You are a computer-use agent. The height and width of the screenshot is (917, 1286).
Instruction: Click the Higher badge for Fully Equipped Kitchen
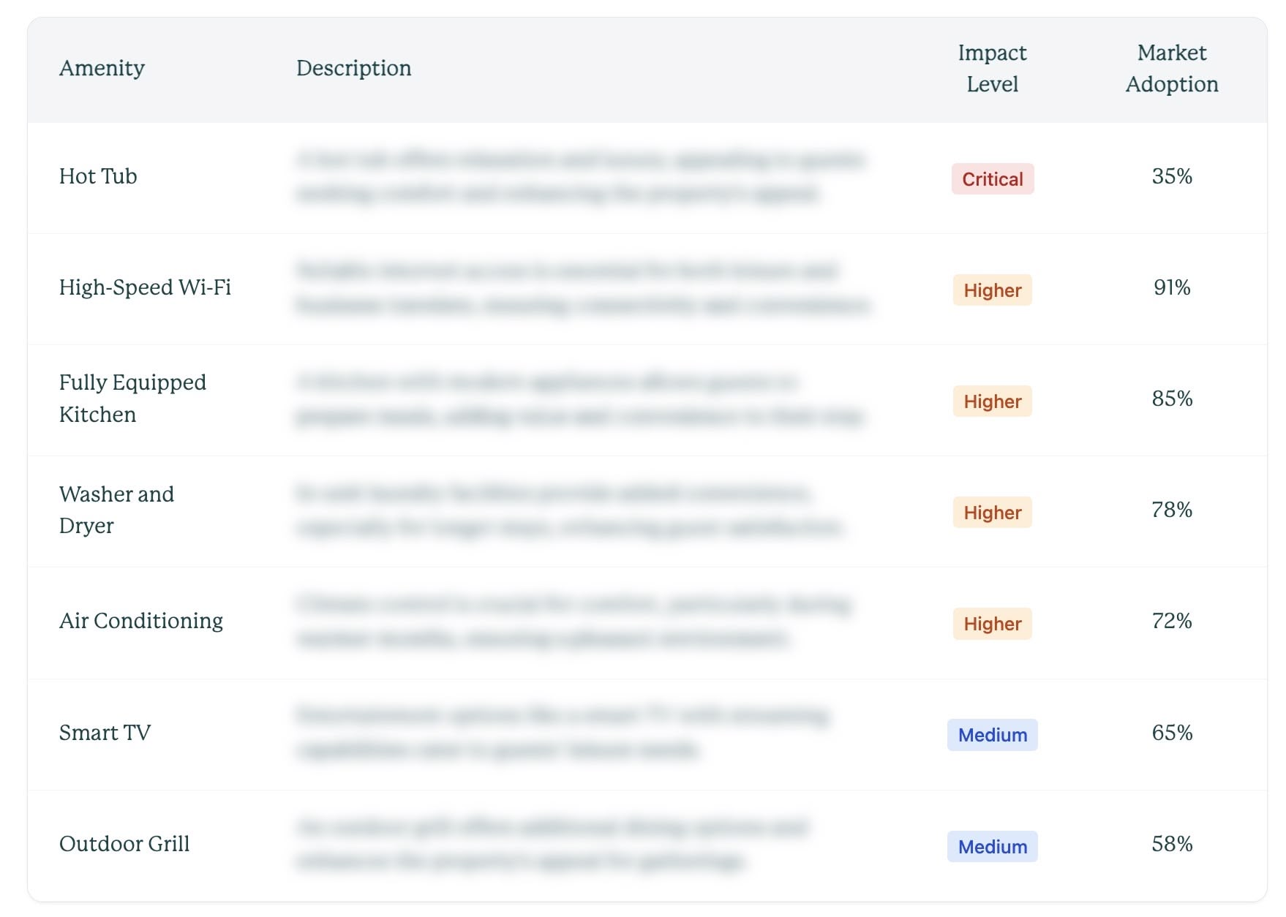point(992,401)
